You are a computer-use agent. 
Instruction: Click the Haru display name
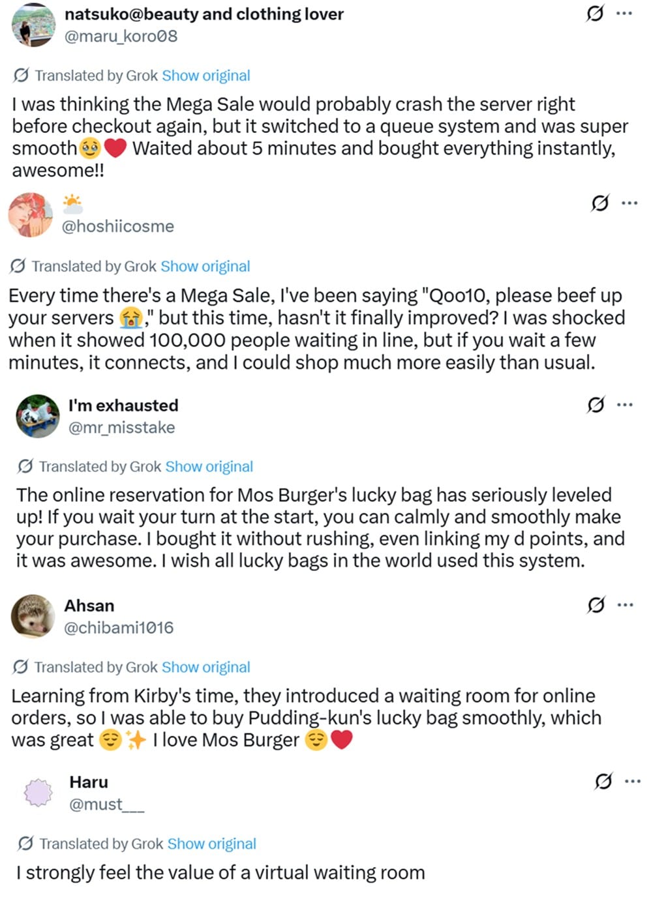point(89,782)
